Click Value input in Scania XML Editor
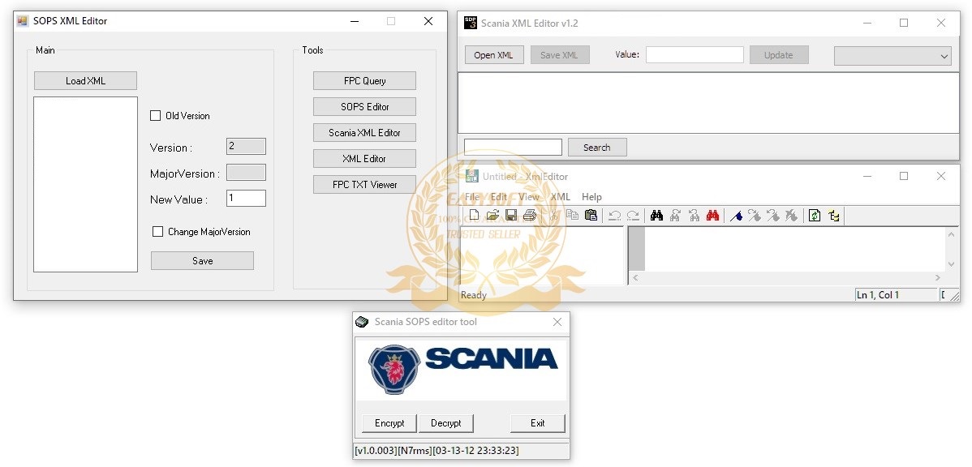 695,54
